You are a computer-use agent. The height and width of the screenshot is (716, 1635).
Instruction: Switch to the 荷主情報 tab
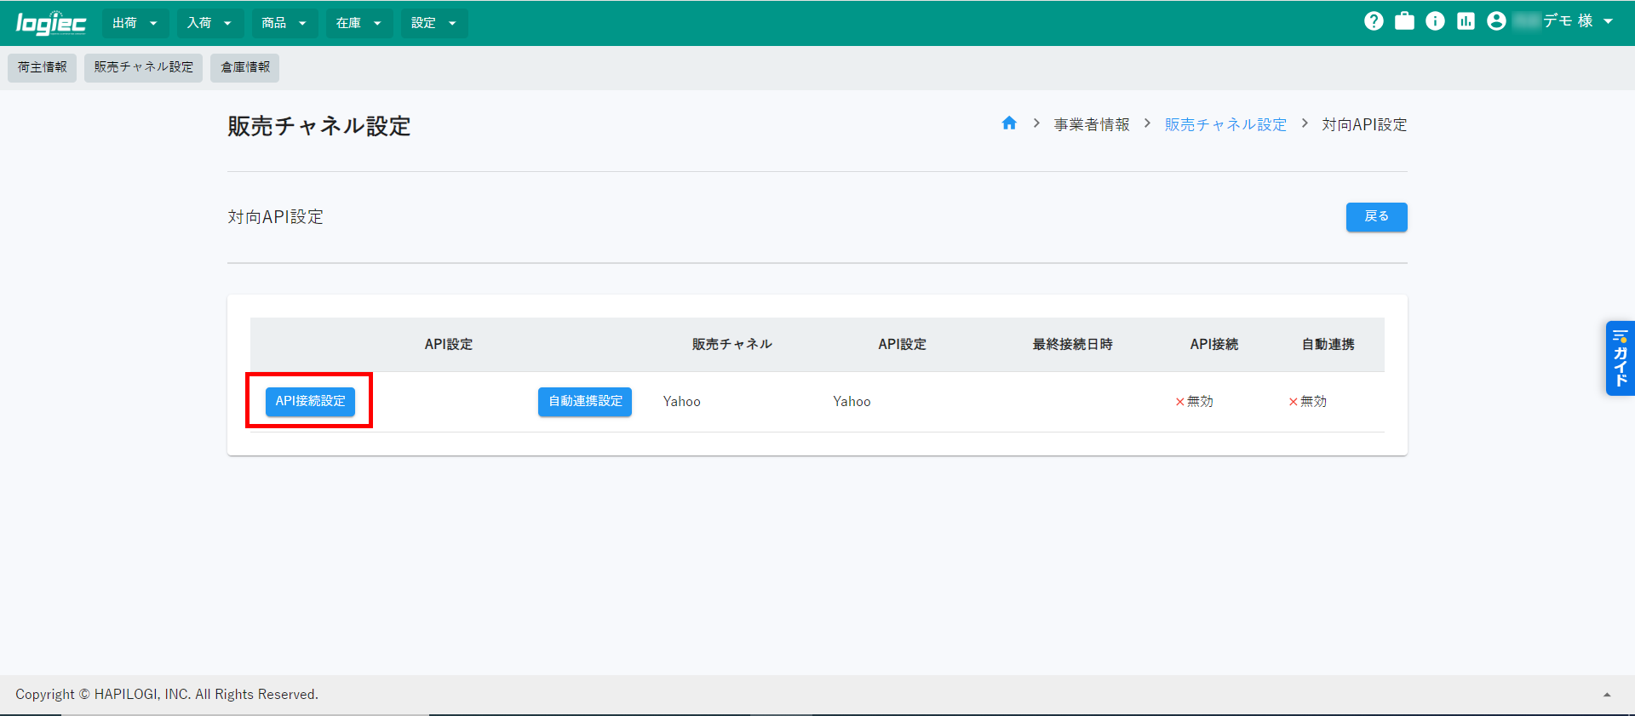pyautogui.click(x=42, y=67)
